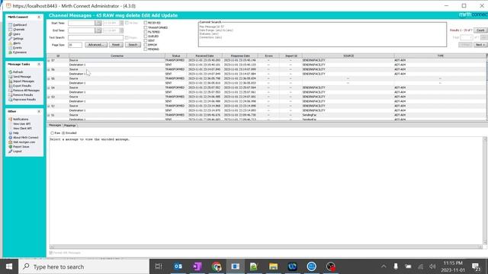This screenshot has width=488, height=274.
Task: Open Outlook from the taskbar
Action: click(x=178, y=266)
